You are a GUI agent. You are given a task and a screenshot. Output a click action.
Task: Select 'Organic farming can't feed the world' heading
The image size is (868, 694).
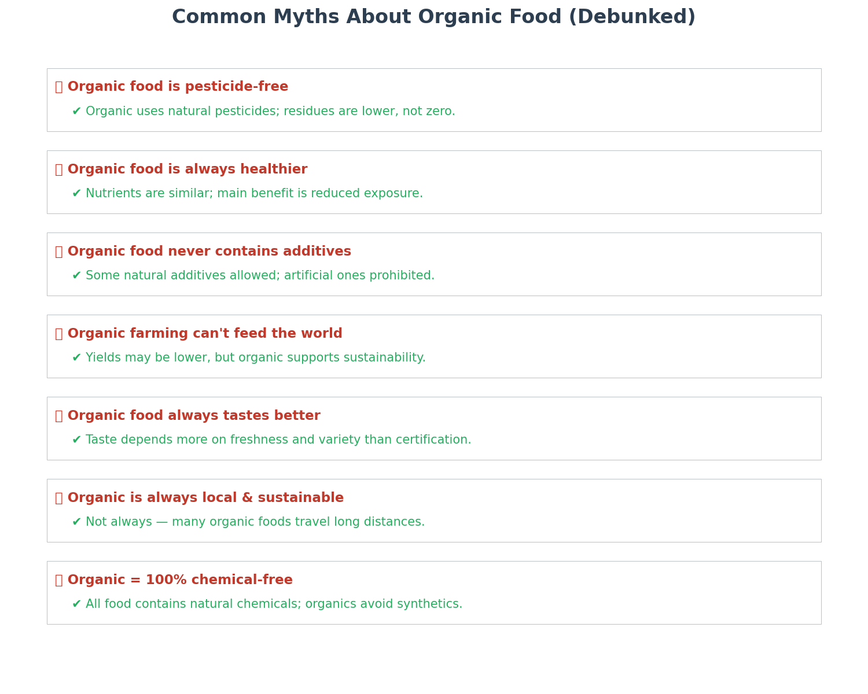point(205,334)
